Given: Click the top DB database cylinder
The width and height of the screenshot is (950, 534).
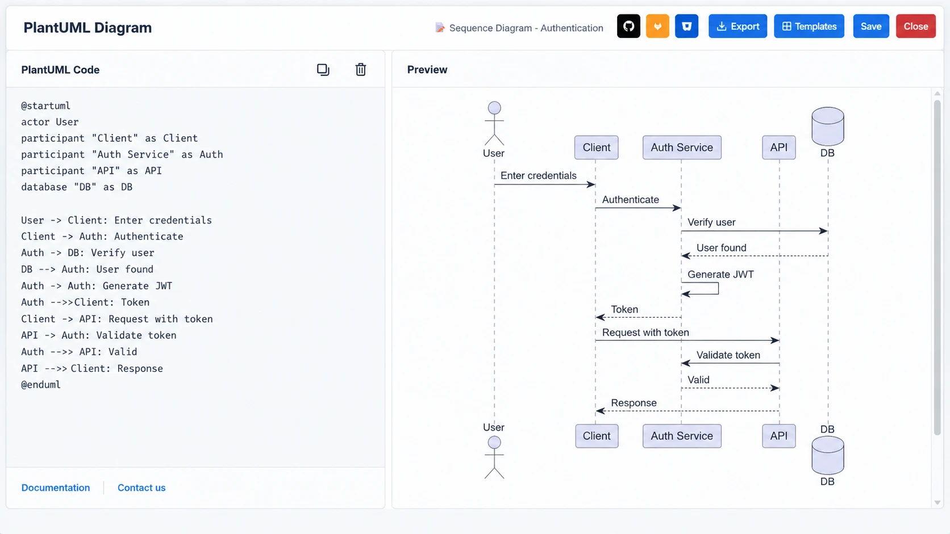Looking at the screenshot, I should click(x=828, y=126).
